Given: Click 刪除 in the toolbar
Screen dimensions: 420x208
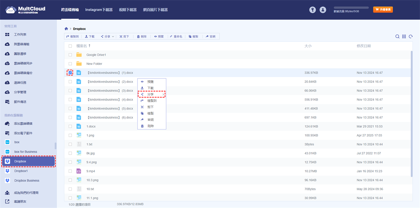Looking at the screenshot, I should tap(141, 36).
